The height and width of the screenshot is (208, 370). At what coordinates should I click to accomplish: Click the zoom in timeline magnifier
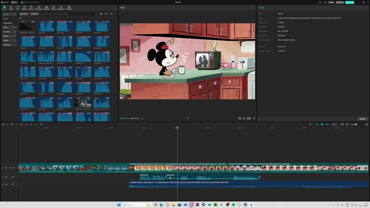click(367, 124)
